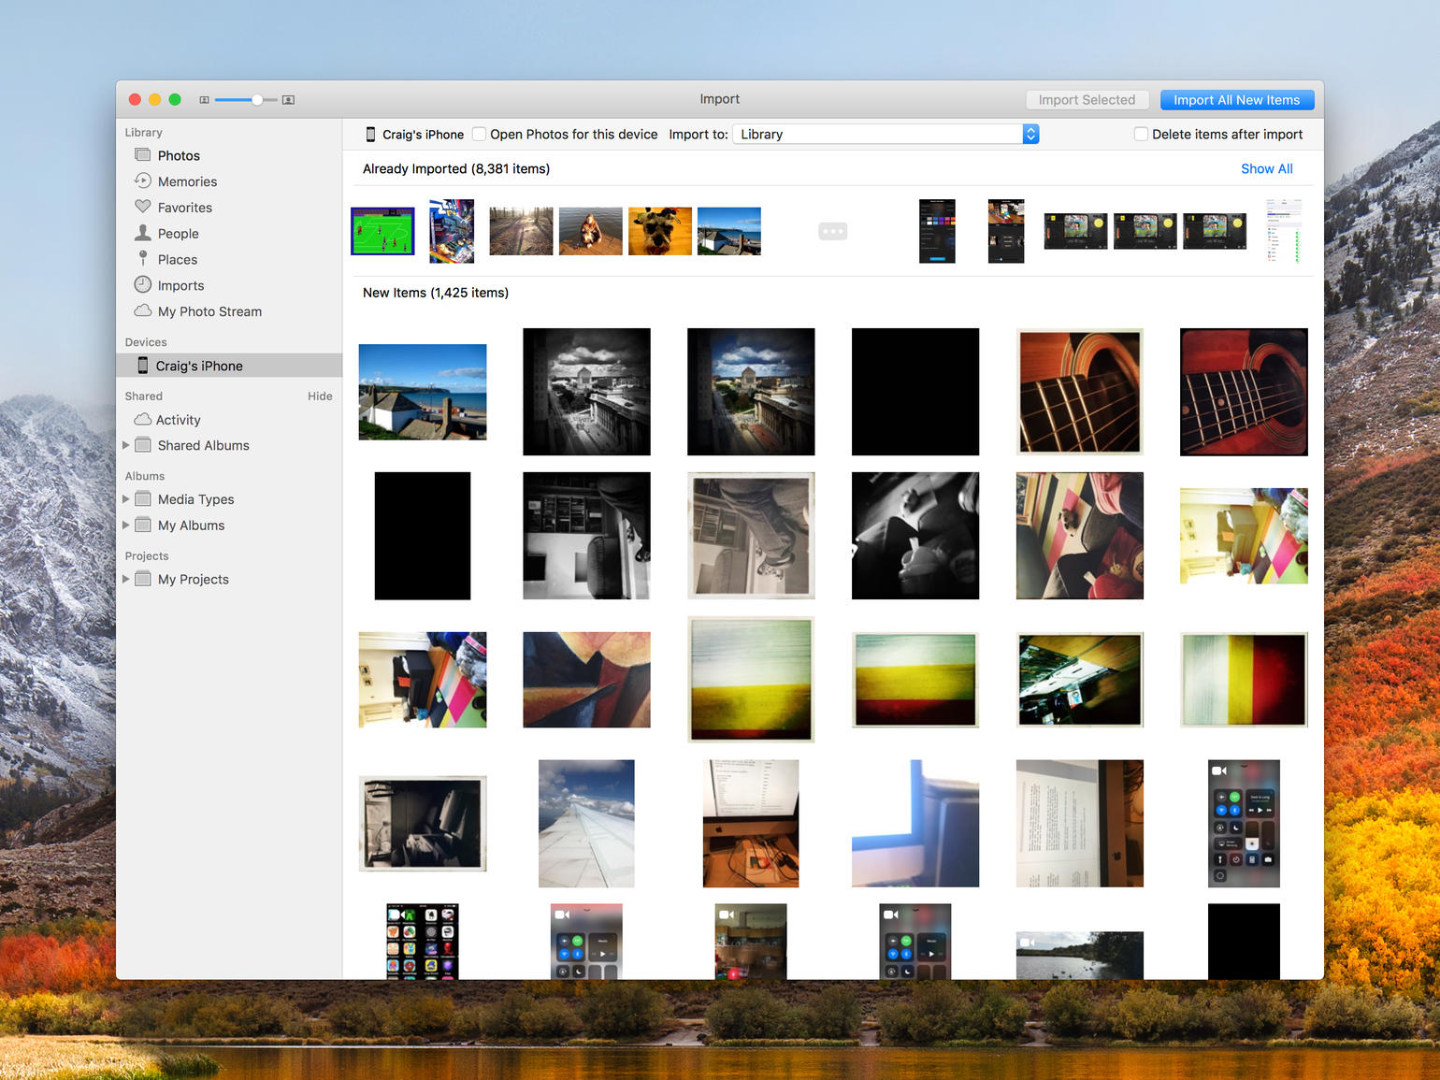Open the People icon in sidebar
This screenshot has width=1440, height=1080.
pyautogui.click(x=143, y=233)
